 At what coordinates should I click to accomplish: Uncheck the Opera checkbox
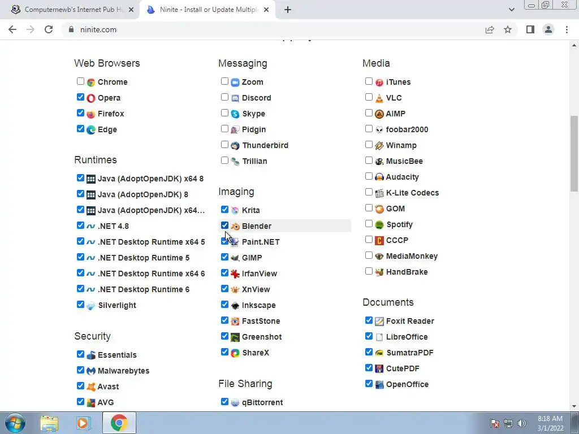80,97
